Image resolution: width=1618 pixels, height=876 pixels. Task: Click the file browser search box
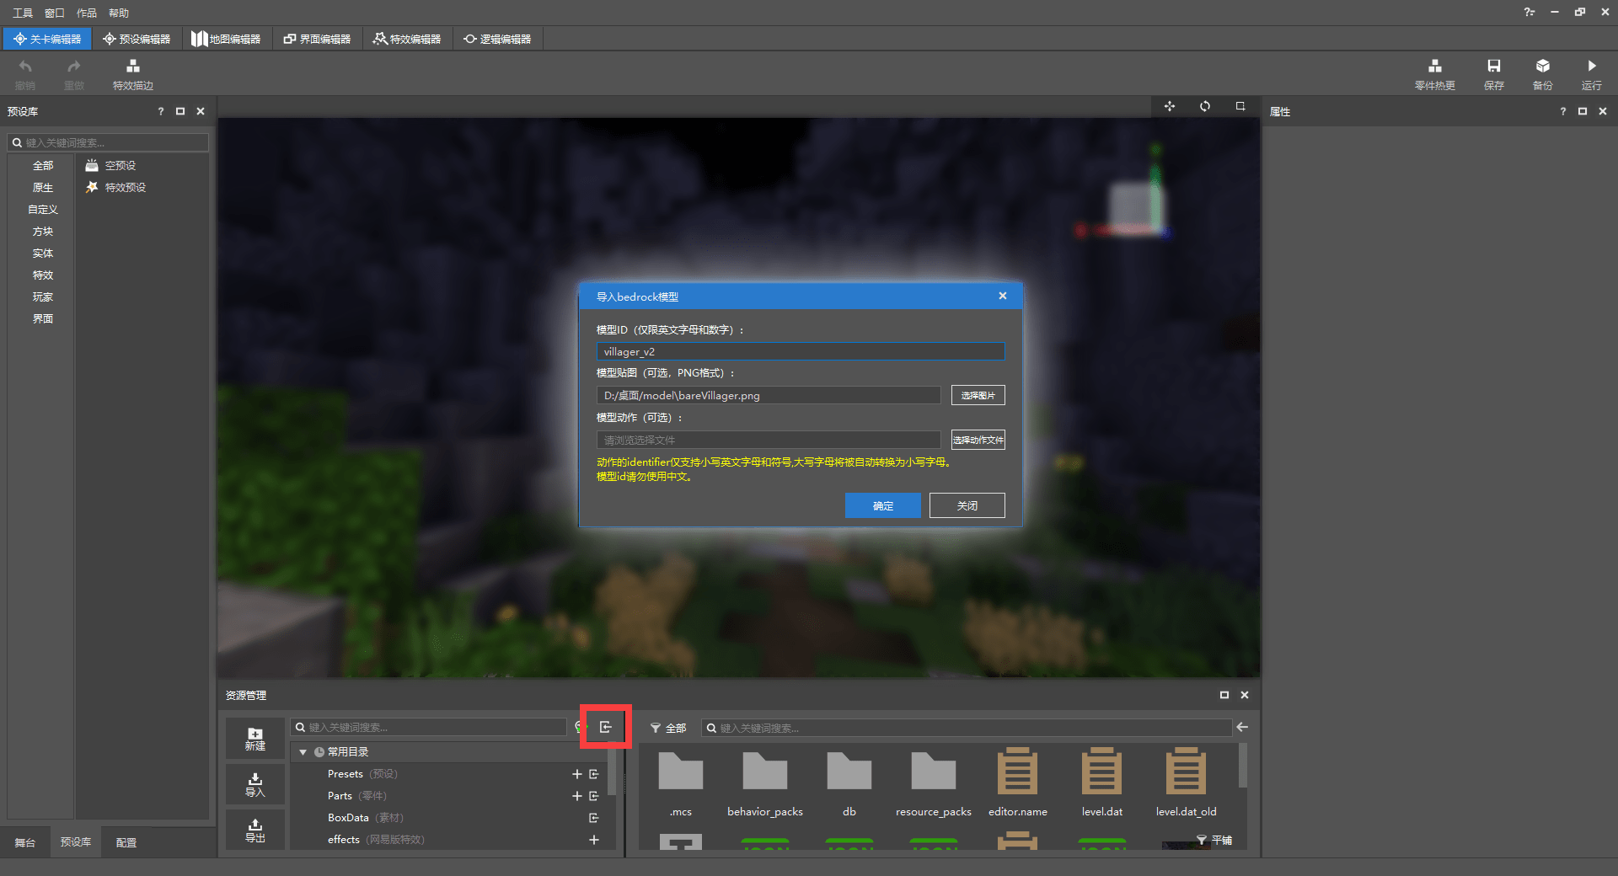tap(967, 728)
